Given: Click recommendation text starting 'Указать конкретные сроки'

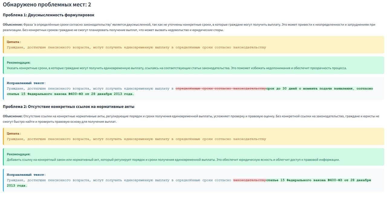Looking at the screenshot, I should [x=177, y=68].
